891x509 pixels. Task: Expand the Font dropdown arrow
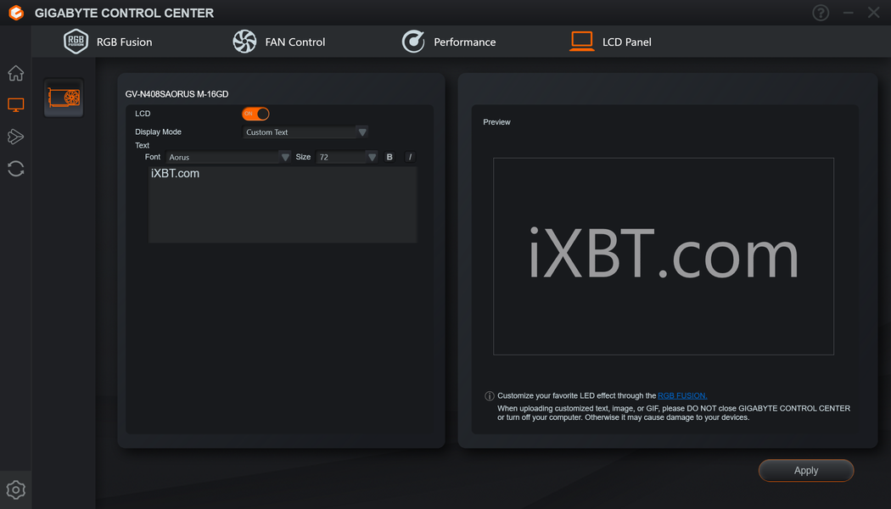(x=285, y=157)
